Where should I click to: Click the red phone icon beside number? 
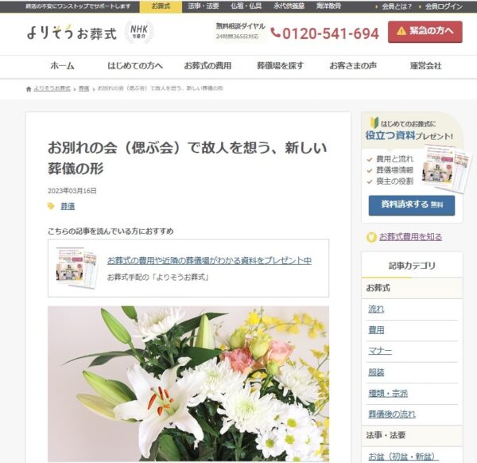coord(275,33)
